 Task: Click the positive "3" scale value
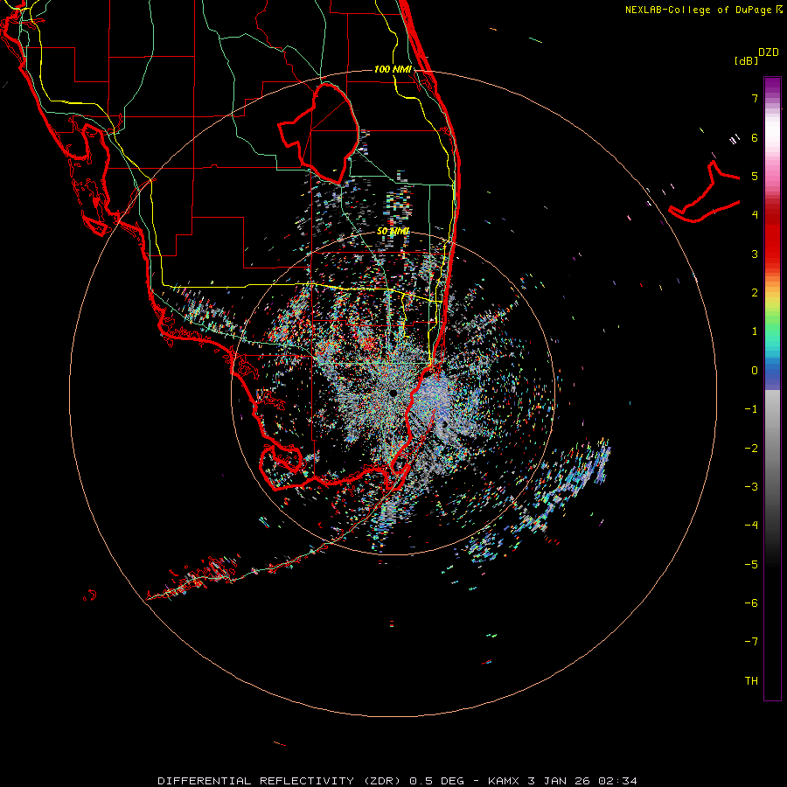(755, 254)
